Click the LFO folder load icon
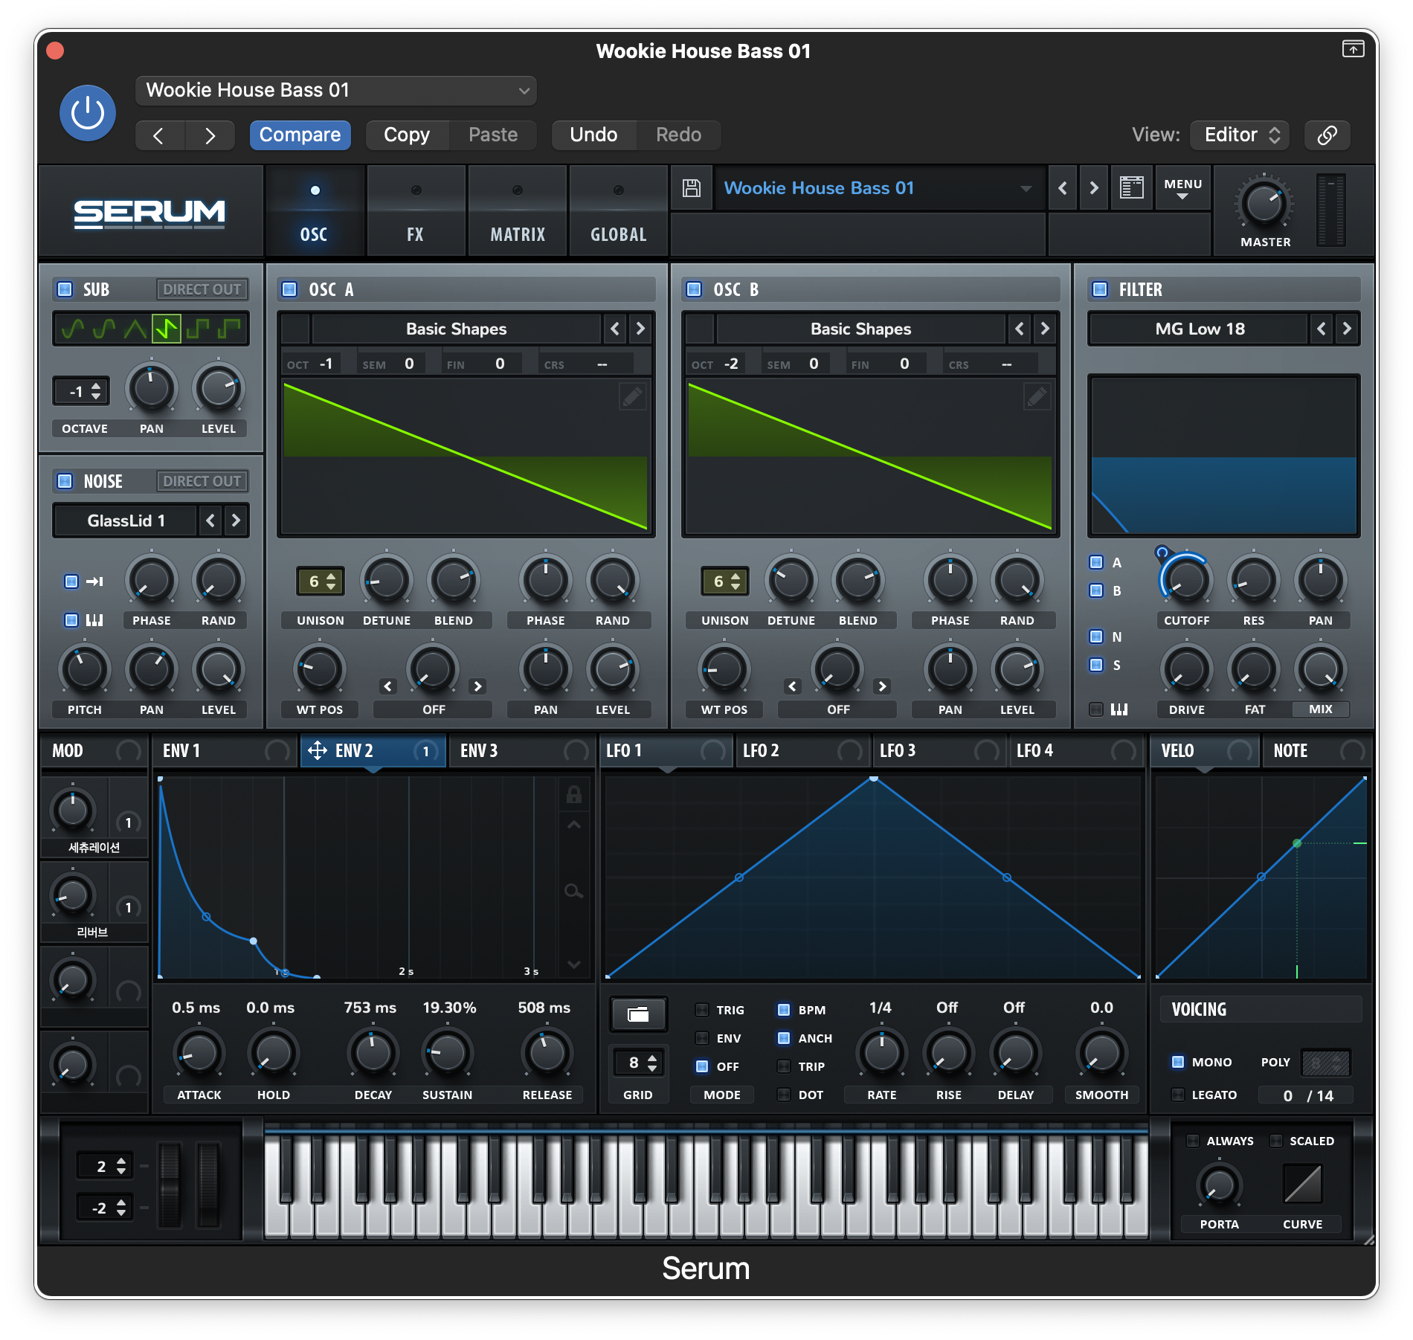The height and width of the screenshot is (1340, 1413). click(x=638, y=1014)
